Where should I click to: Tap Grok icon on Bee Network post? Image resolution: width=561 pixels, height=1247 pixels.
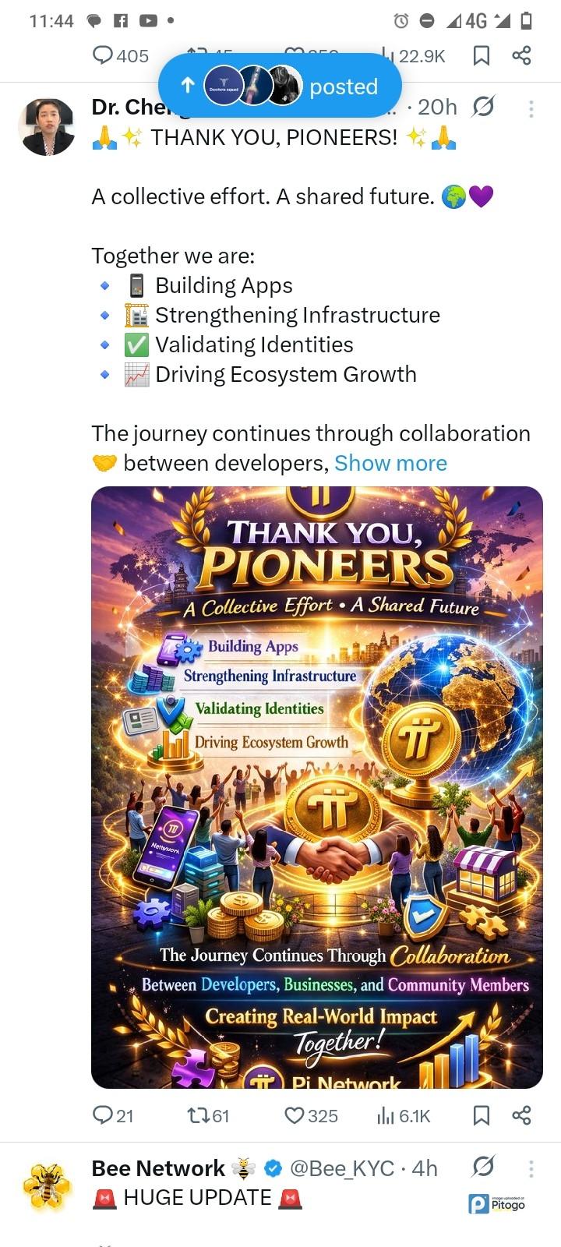coord(483,1167)
